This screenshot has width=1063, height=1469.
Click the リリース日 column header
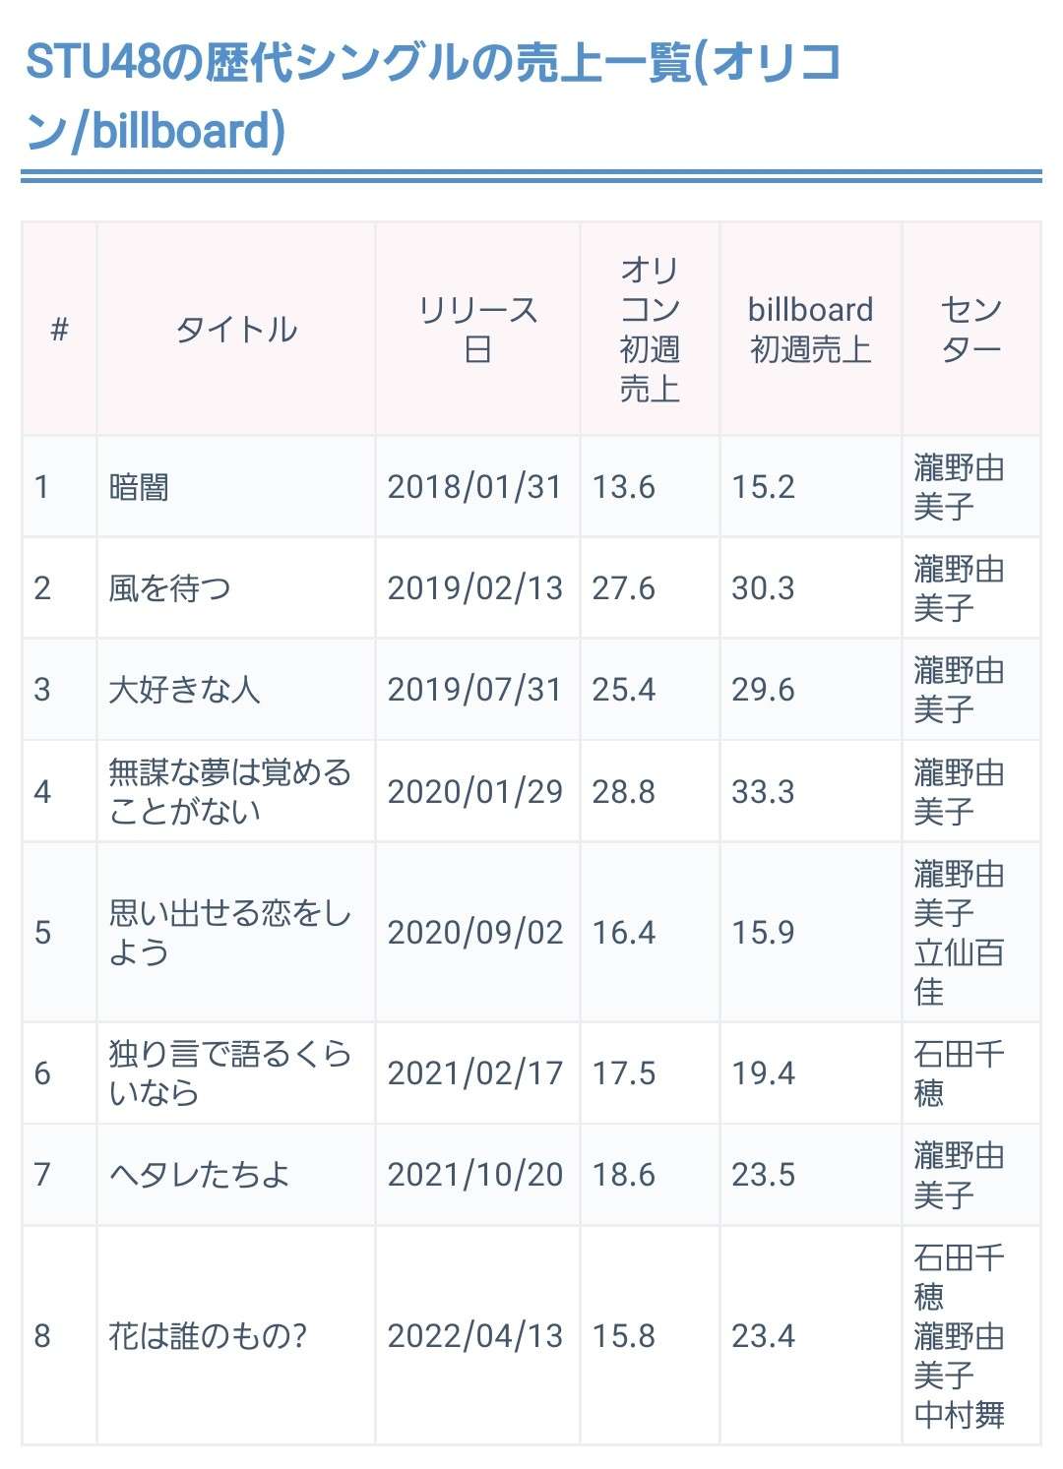477,330
